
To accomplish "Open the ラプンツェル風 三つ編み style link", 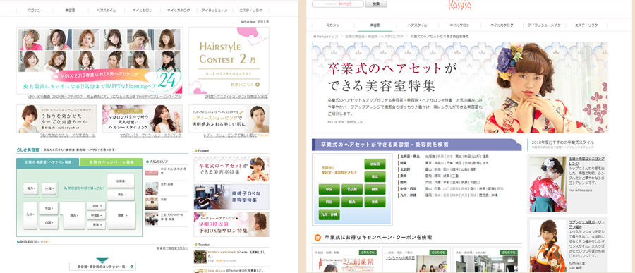I will 586,225.
